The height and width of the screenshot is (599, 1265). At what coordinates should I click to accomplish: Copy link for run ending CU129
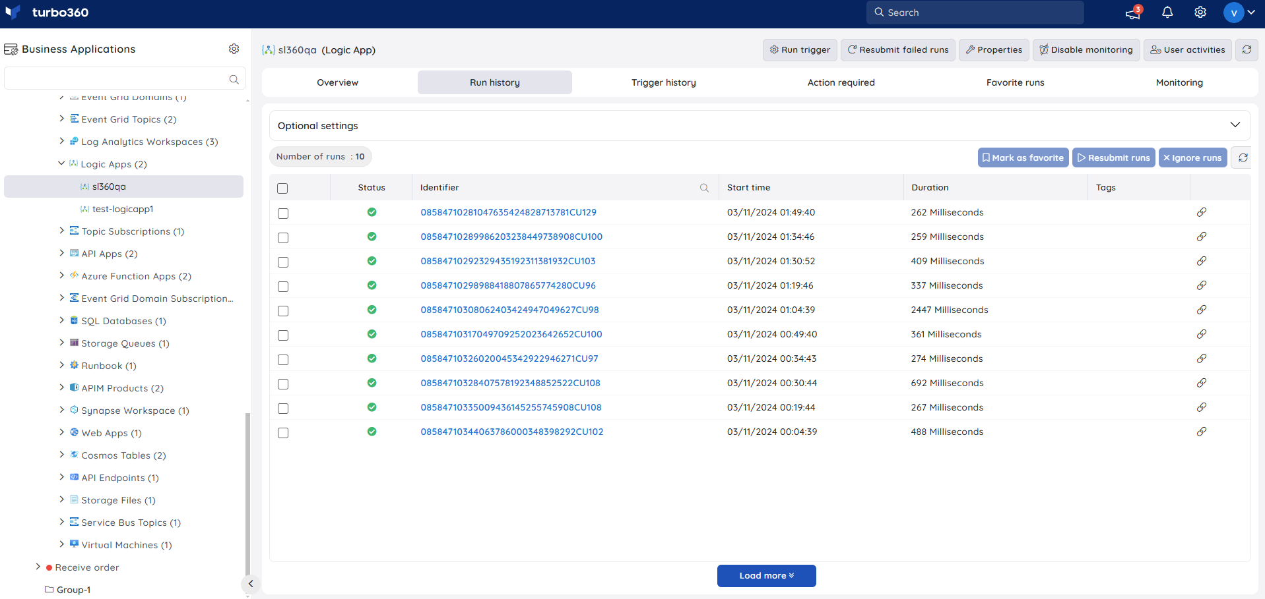coord(1202,212)
